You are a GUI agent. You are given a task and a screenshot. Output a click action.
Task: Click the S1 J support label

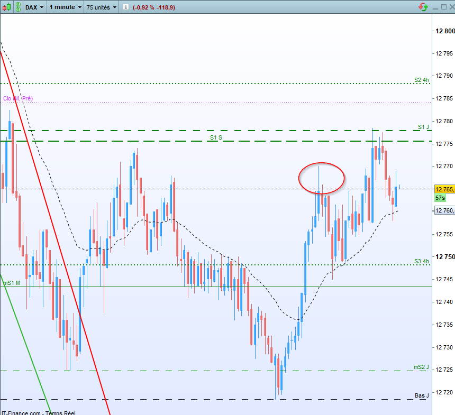tap(423, 127)
